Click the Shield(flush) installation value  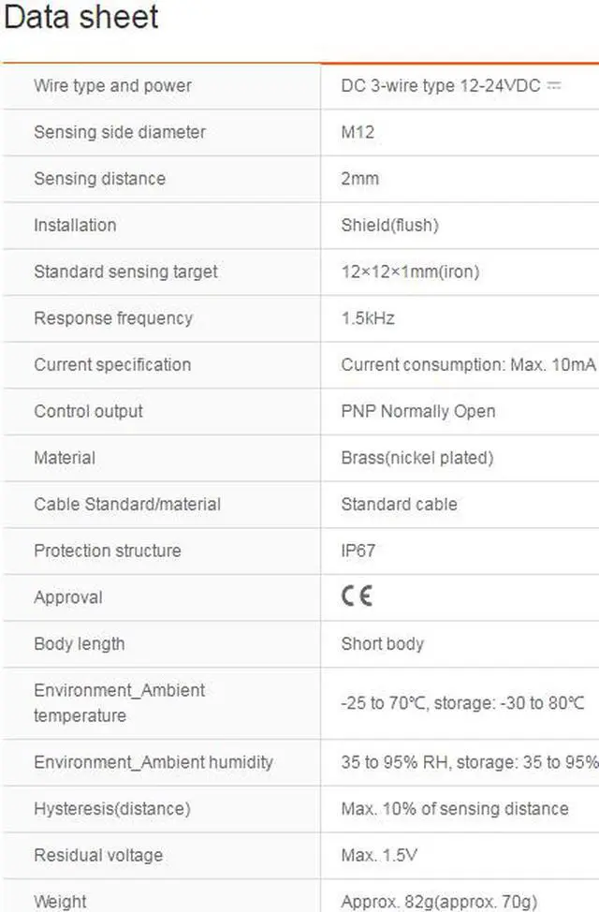pyautogui.click(x=389, y=225)
